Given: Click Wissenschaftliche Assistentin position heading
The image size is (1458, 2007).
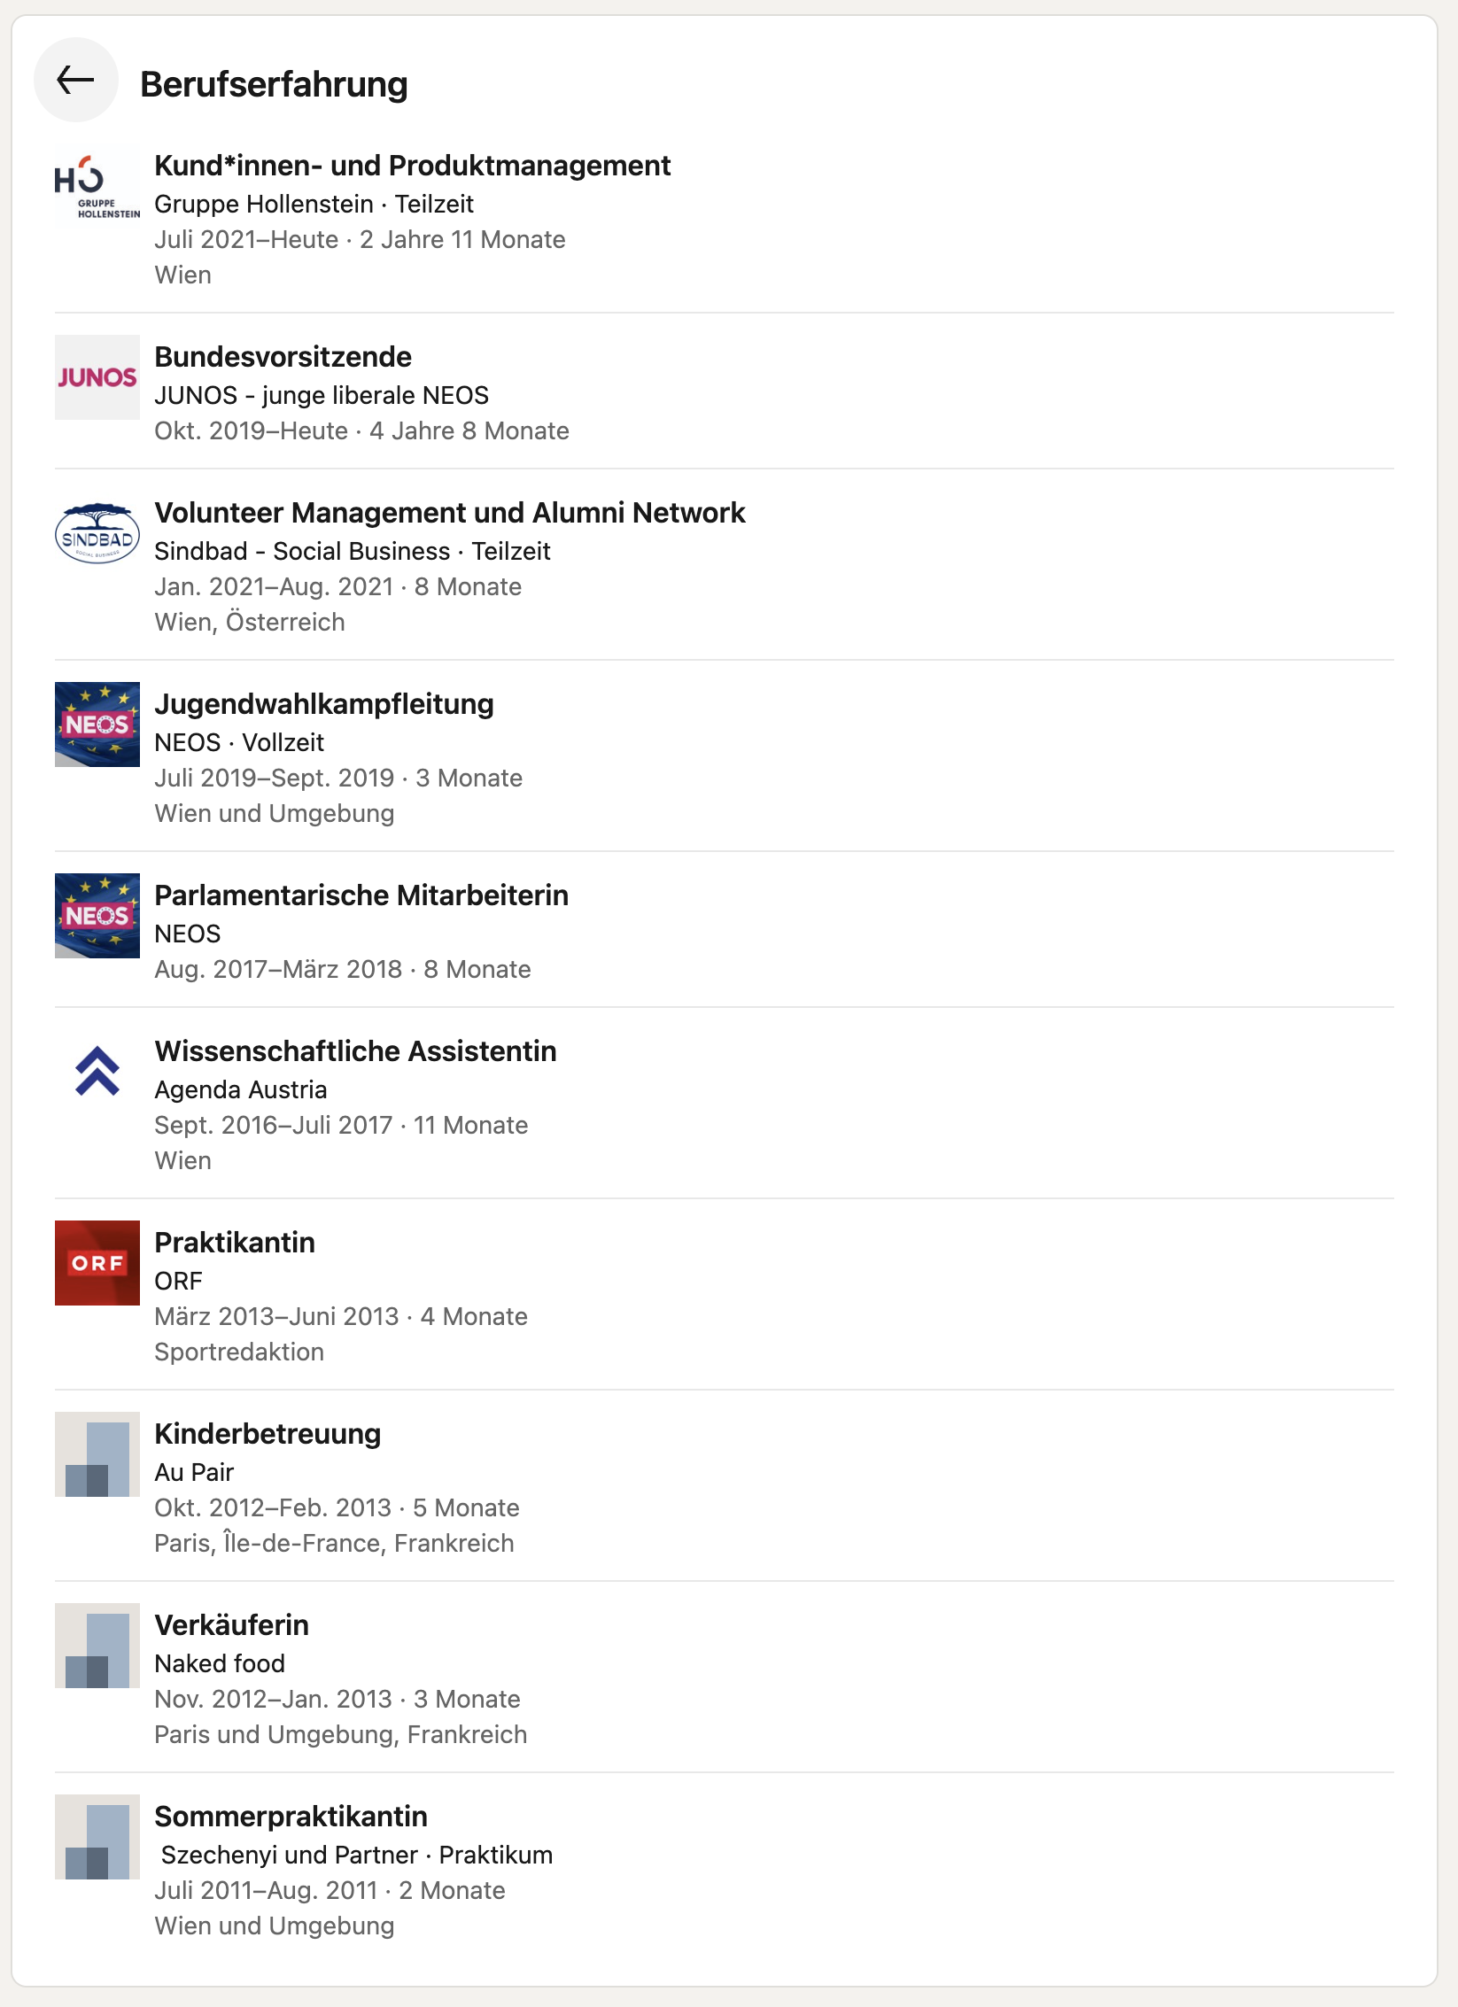Looking at the screenshot, I should (356, 1051).
